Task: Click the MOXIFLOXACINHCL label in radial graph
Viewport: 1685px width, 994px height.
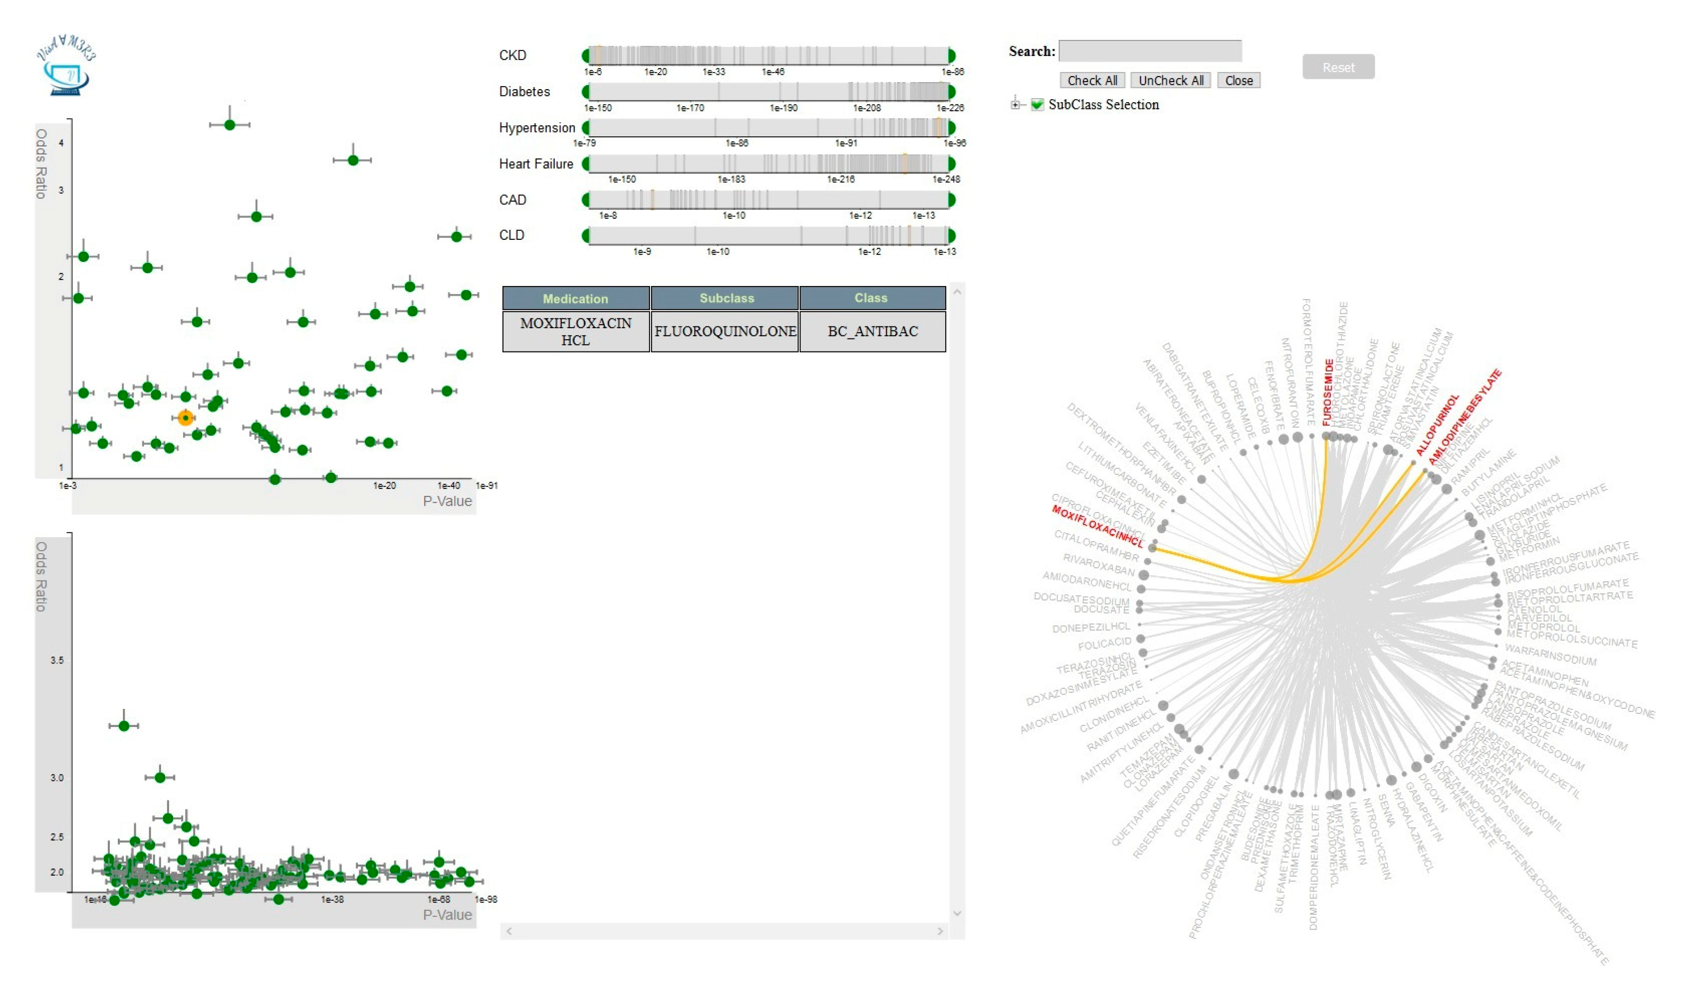Action: [1097, 526]
